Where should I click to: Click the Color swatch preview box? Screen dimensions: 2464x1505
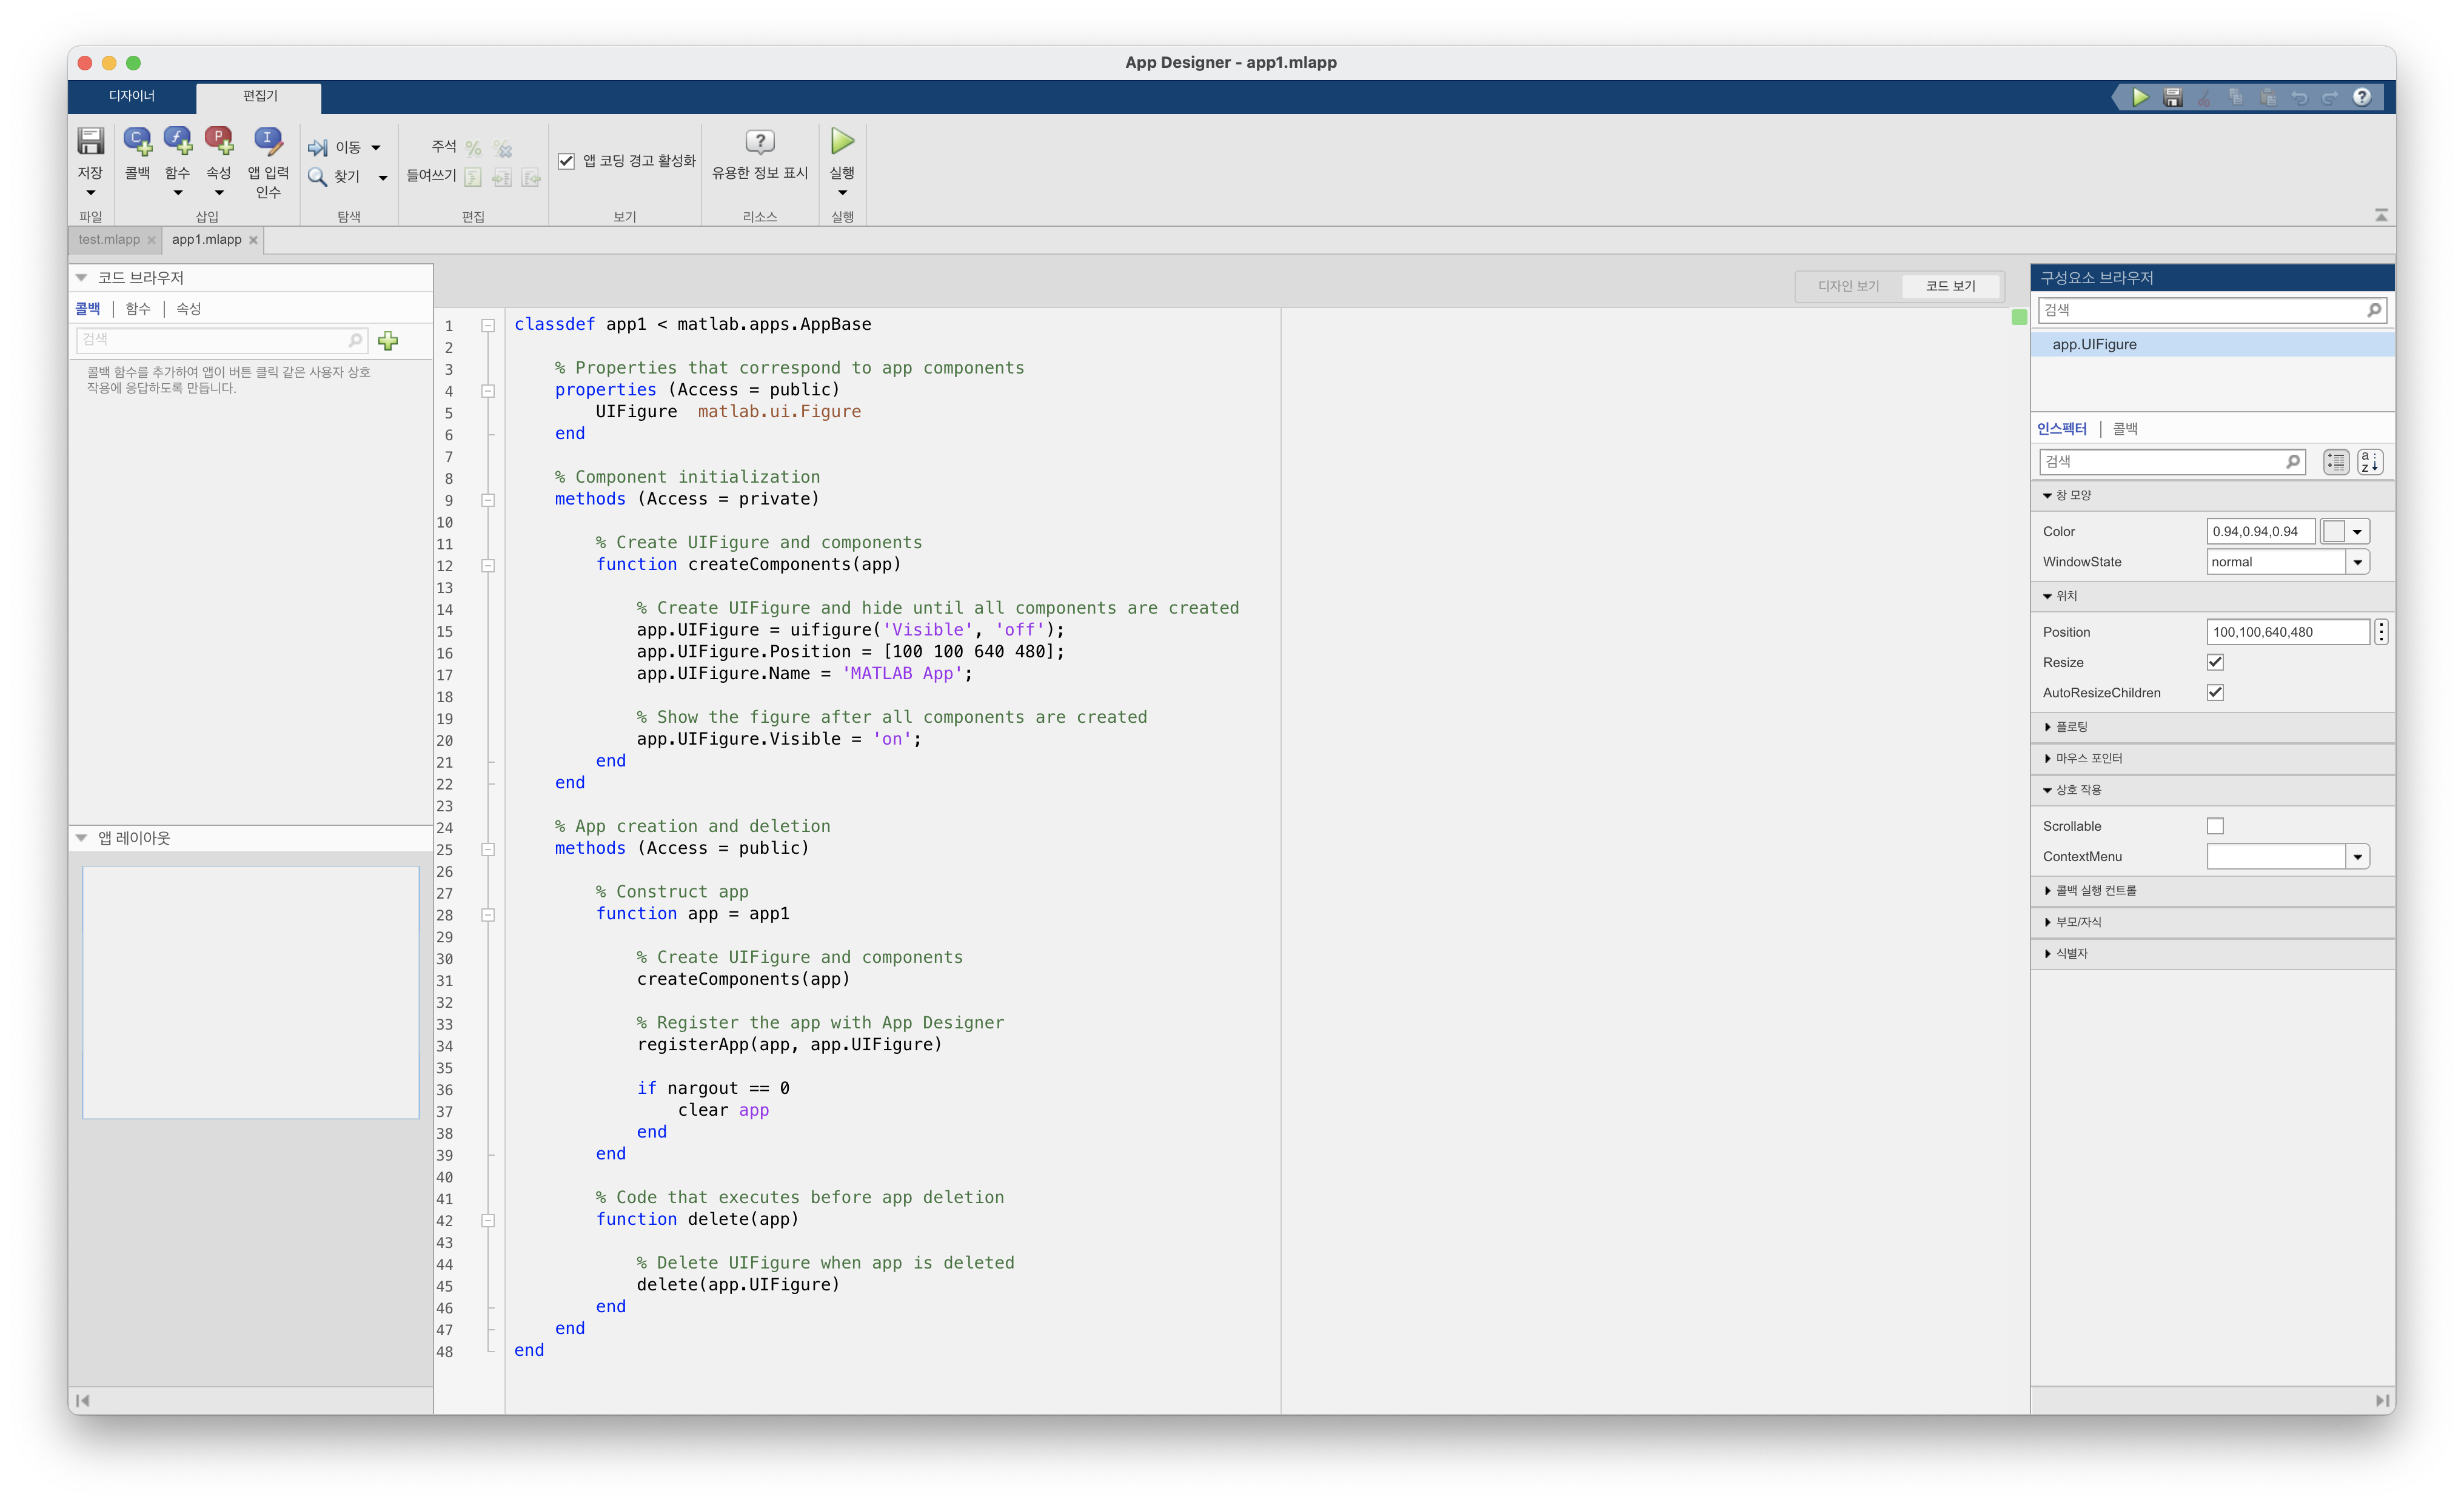pos(2333,532)
